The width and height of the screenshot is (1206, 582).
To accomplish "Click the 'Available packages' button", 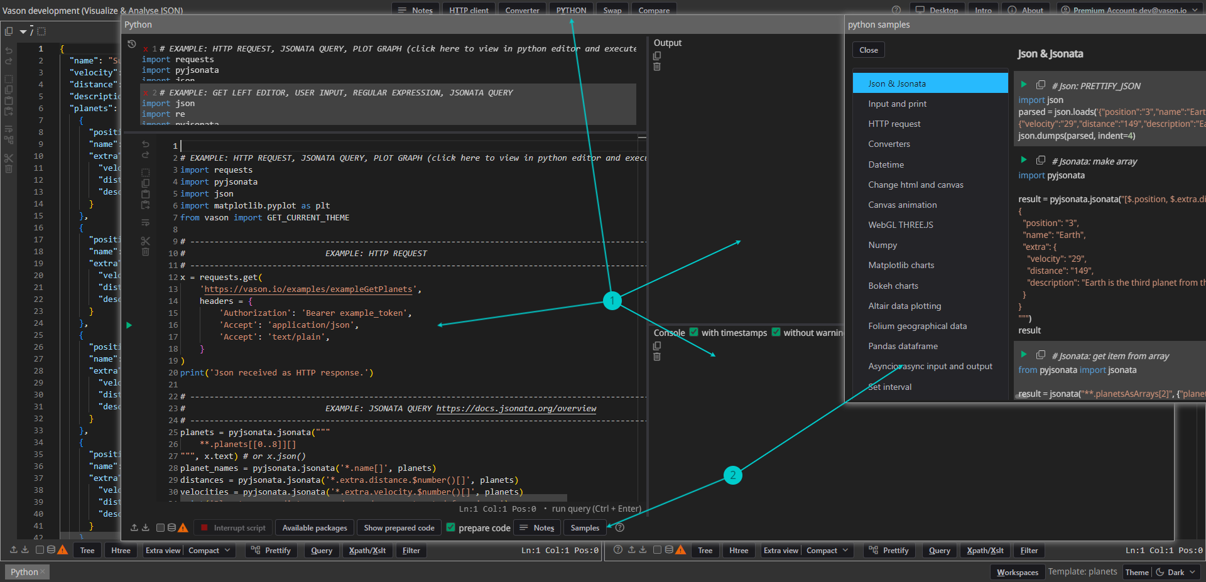I will 315,527.
